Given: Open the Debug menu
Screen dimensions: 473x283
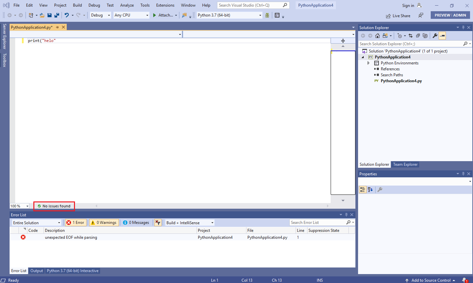Looking at the screenshot, I should click(94, 5).
